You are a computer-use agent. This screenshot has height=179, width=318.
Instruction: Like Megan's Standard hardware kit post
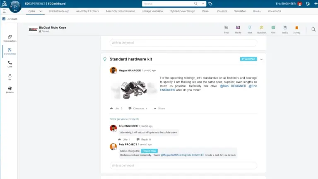pos(116,109)
